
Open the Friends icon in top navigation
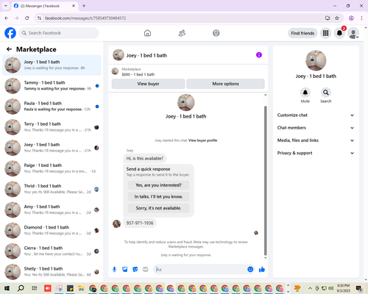[182, 33]
